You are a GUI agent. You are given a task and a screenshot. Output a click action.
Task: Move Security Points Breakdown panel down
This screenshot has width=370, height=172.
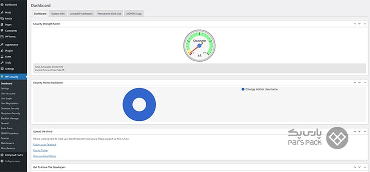click(359, 83)
